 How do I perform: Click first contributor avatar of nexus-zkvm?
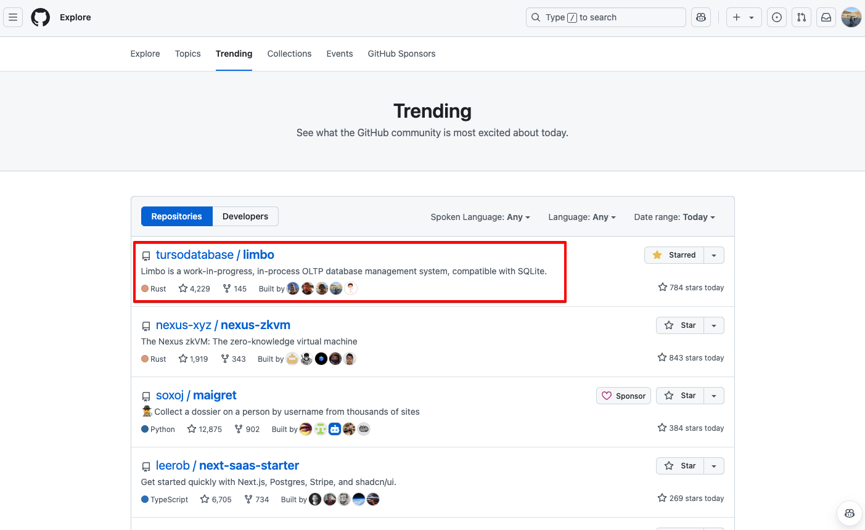(292, 359)
